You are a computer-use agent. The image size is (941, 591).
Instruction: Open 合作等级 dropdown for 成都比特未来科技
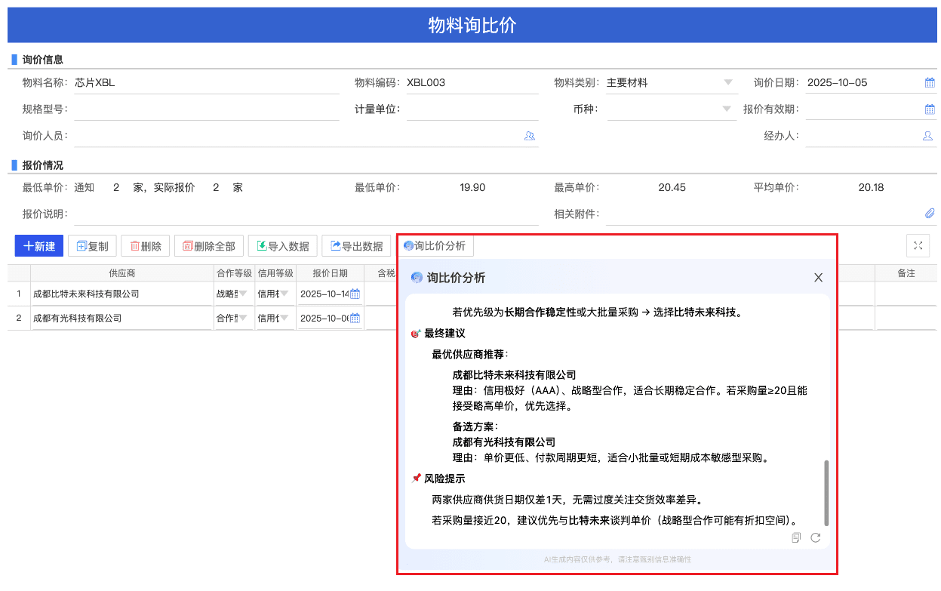coord(244,294)
